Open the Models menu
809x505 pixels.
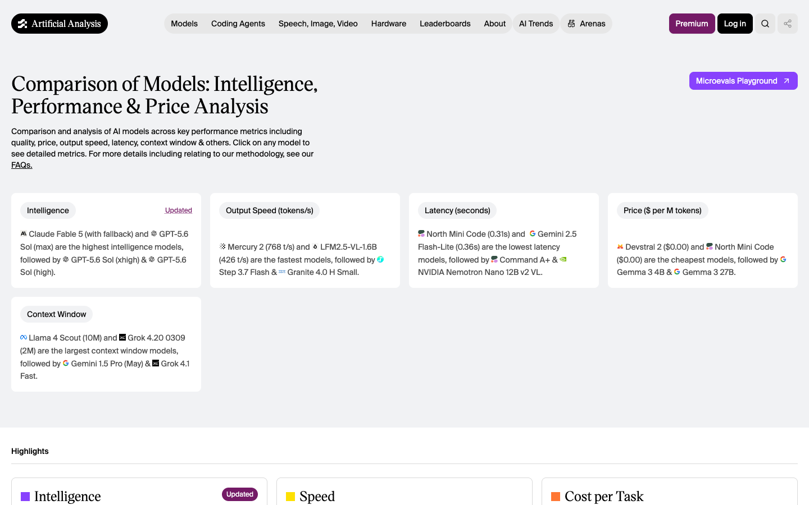(x=184, y=24)
